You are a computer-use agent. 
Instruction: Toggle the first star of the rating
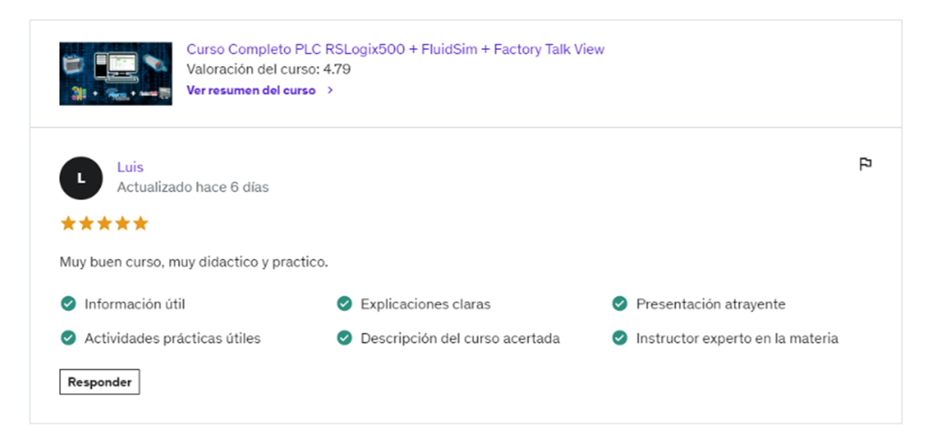tap(68, 223)
